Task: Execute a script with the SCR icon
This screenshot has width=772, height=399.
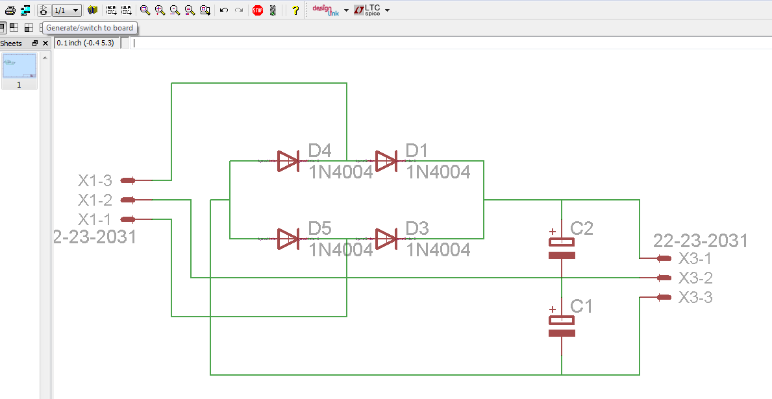Action: click(110, 10)
